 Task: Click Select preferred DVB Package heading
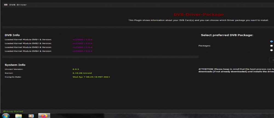click(x=227, y=35)
